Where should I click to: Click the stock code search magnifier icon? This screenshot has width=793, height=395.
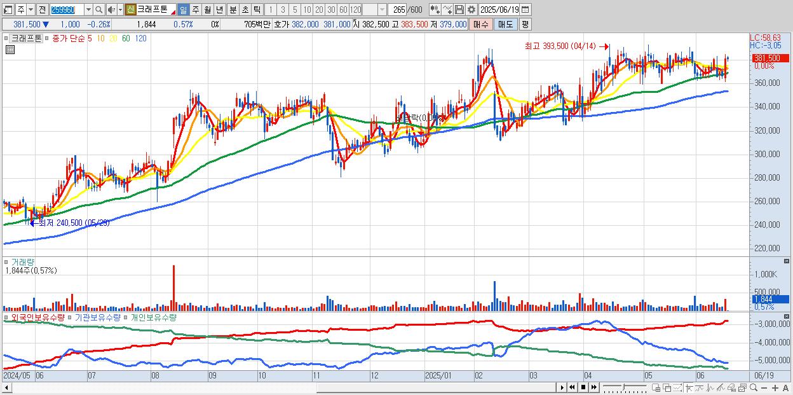(99, 10)
